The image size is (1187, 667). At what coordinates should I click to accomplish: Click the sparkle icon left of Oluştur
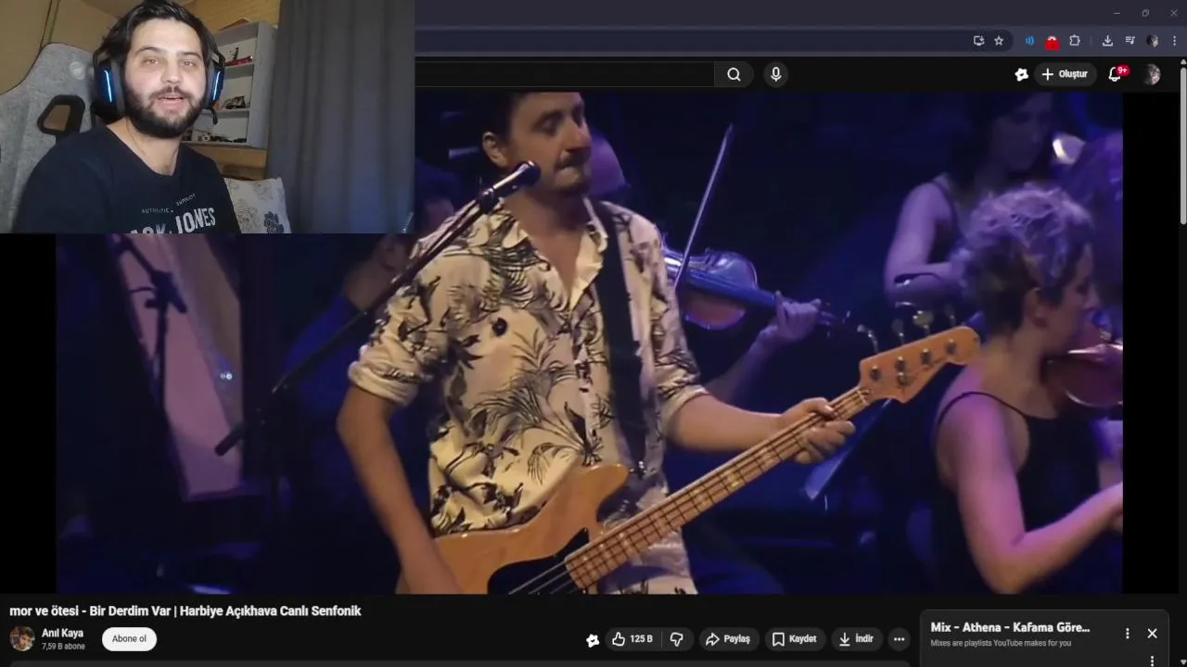click(1021, 75)
